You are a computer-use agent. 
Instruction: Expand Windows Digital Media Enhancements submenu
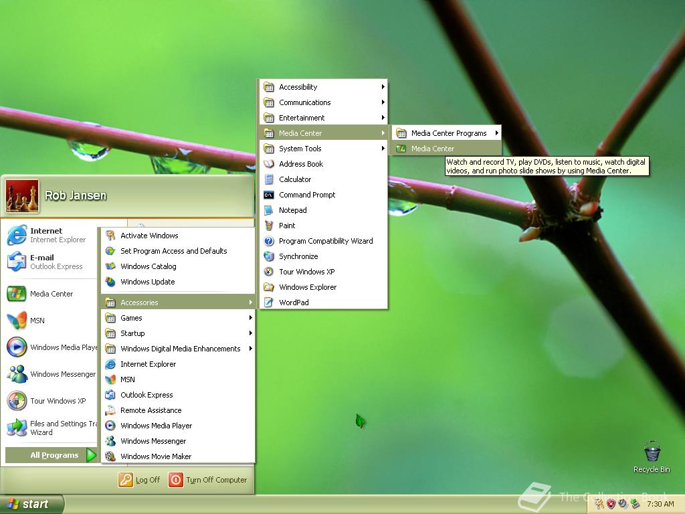tap(178, 348)
